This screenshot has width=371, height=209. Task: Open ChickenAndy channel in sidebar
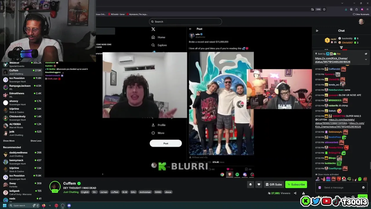[22, 118]
